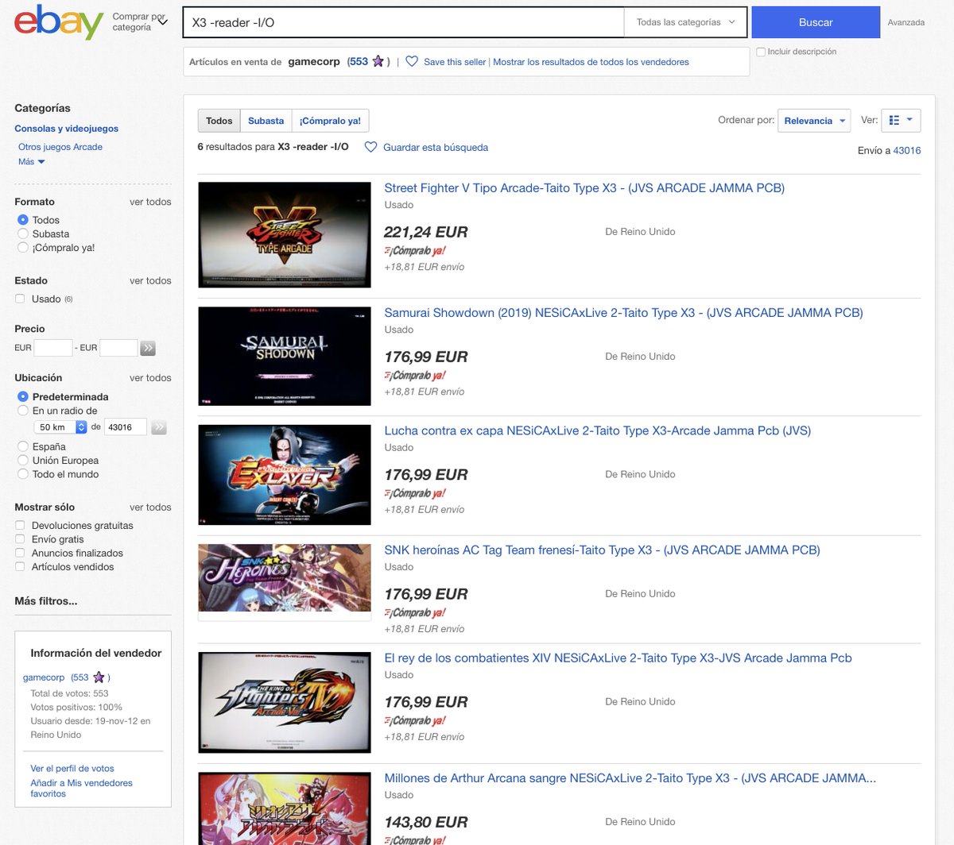The width and height of the screenshot is (954, 845).
Task: Apply the radius distance arrow button
Action: pyautogui.click(x=159, y=427)
